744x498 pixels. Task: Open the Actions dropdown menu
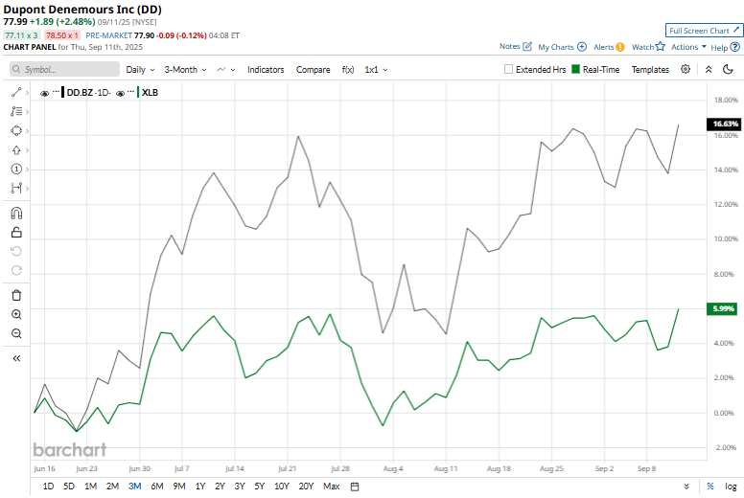tap(688, 47)
